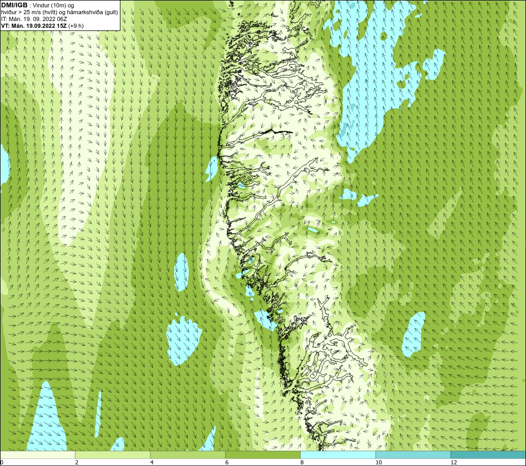526x466 pixels.
Task: Click the legend scale value 2
Action: [x=77, y=462]
